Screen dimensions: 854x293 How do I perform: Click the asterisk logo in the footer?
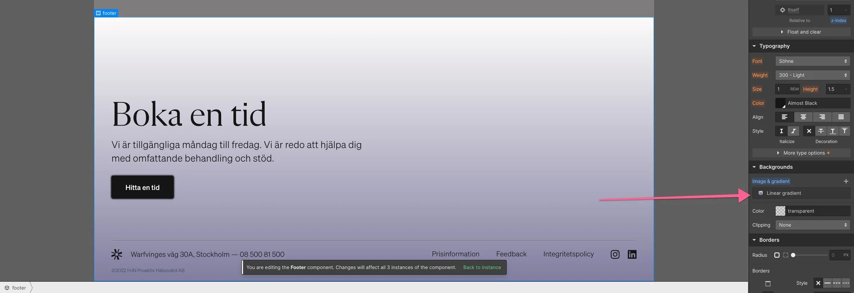tap(117, 255)
